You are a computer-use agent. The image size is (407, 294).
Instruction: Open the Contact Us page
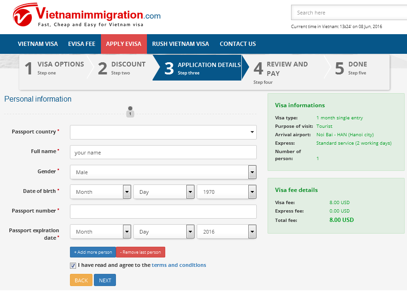point(238,44)
